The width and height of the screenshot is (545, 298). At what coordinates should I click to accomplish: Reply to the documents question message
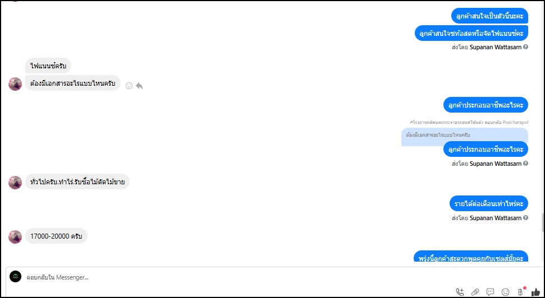pyautogui.click(x=139, y=86)
